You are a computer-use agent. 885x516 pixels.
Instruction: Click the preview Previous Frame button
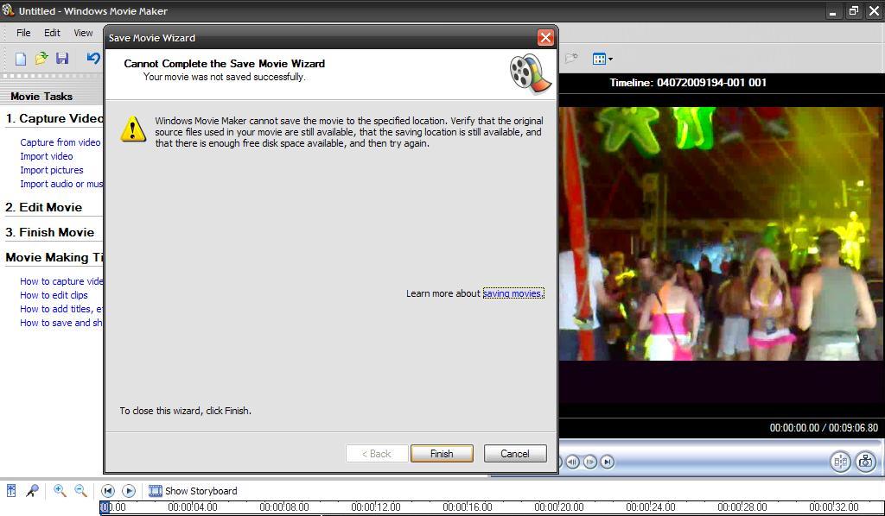pos(572,462)
